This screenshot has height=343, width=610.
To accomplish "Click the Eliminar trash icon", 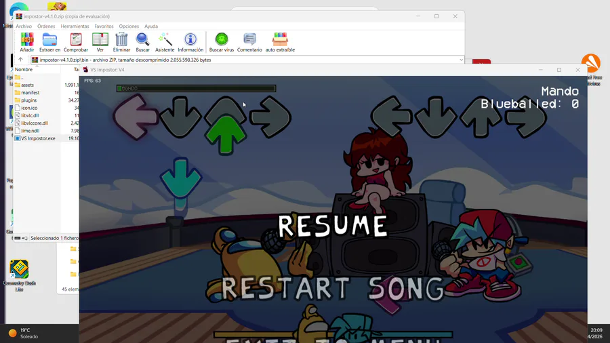I will click(121, 42).
